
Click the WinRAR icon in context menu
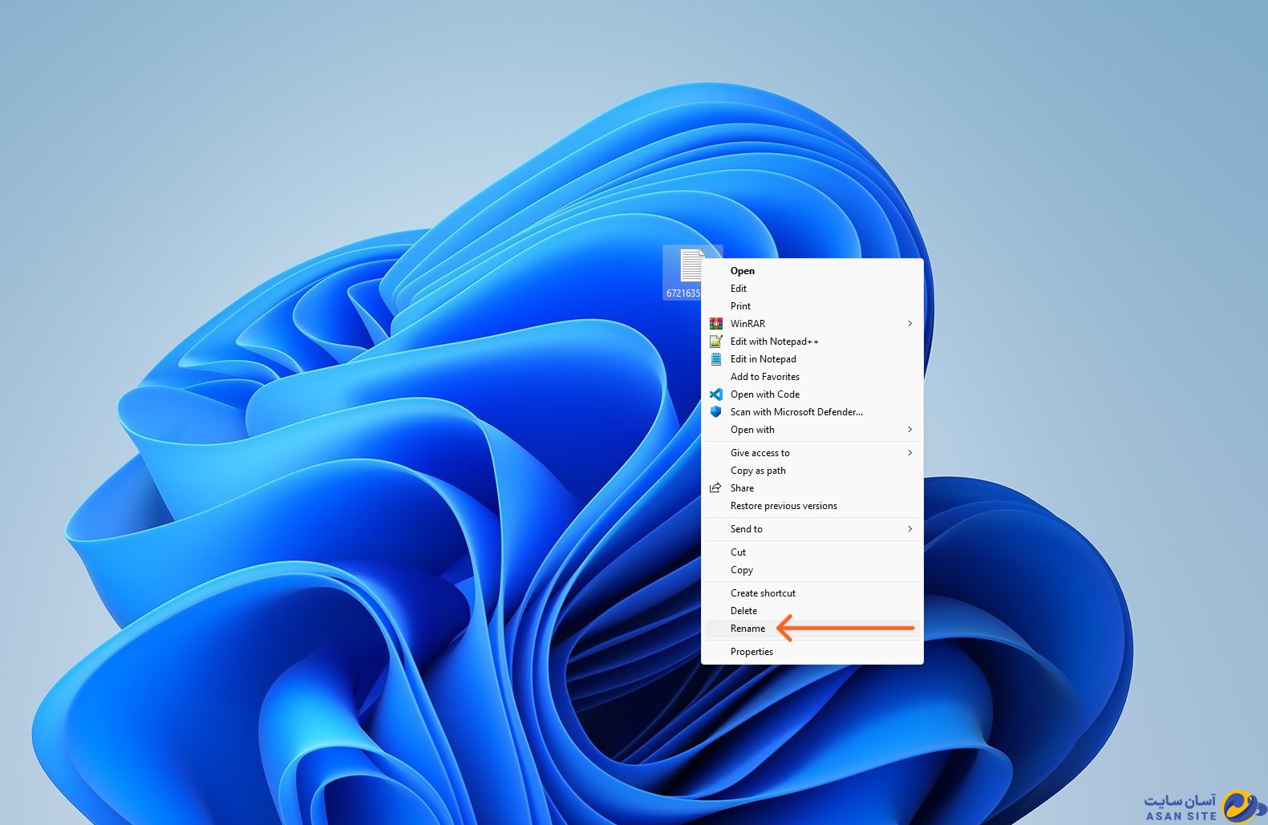[715, 324]
